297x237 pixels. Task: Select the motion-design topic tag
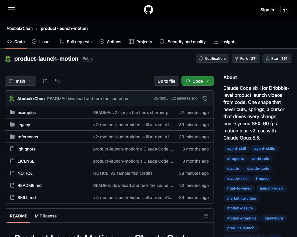(240, 208)
